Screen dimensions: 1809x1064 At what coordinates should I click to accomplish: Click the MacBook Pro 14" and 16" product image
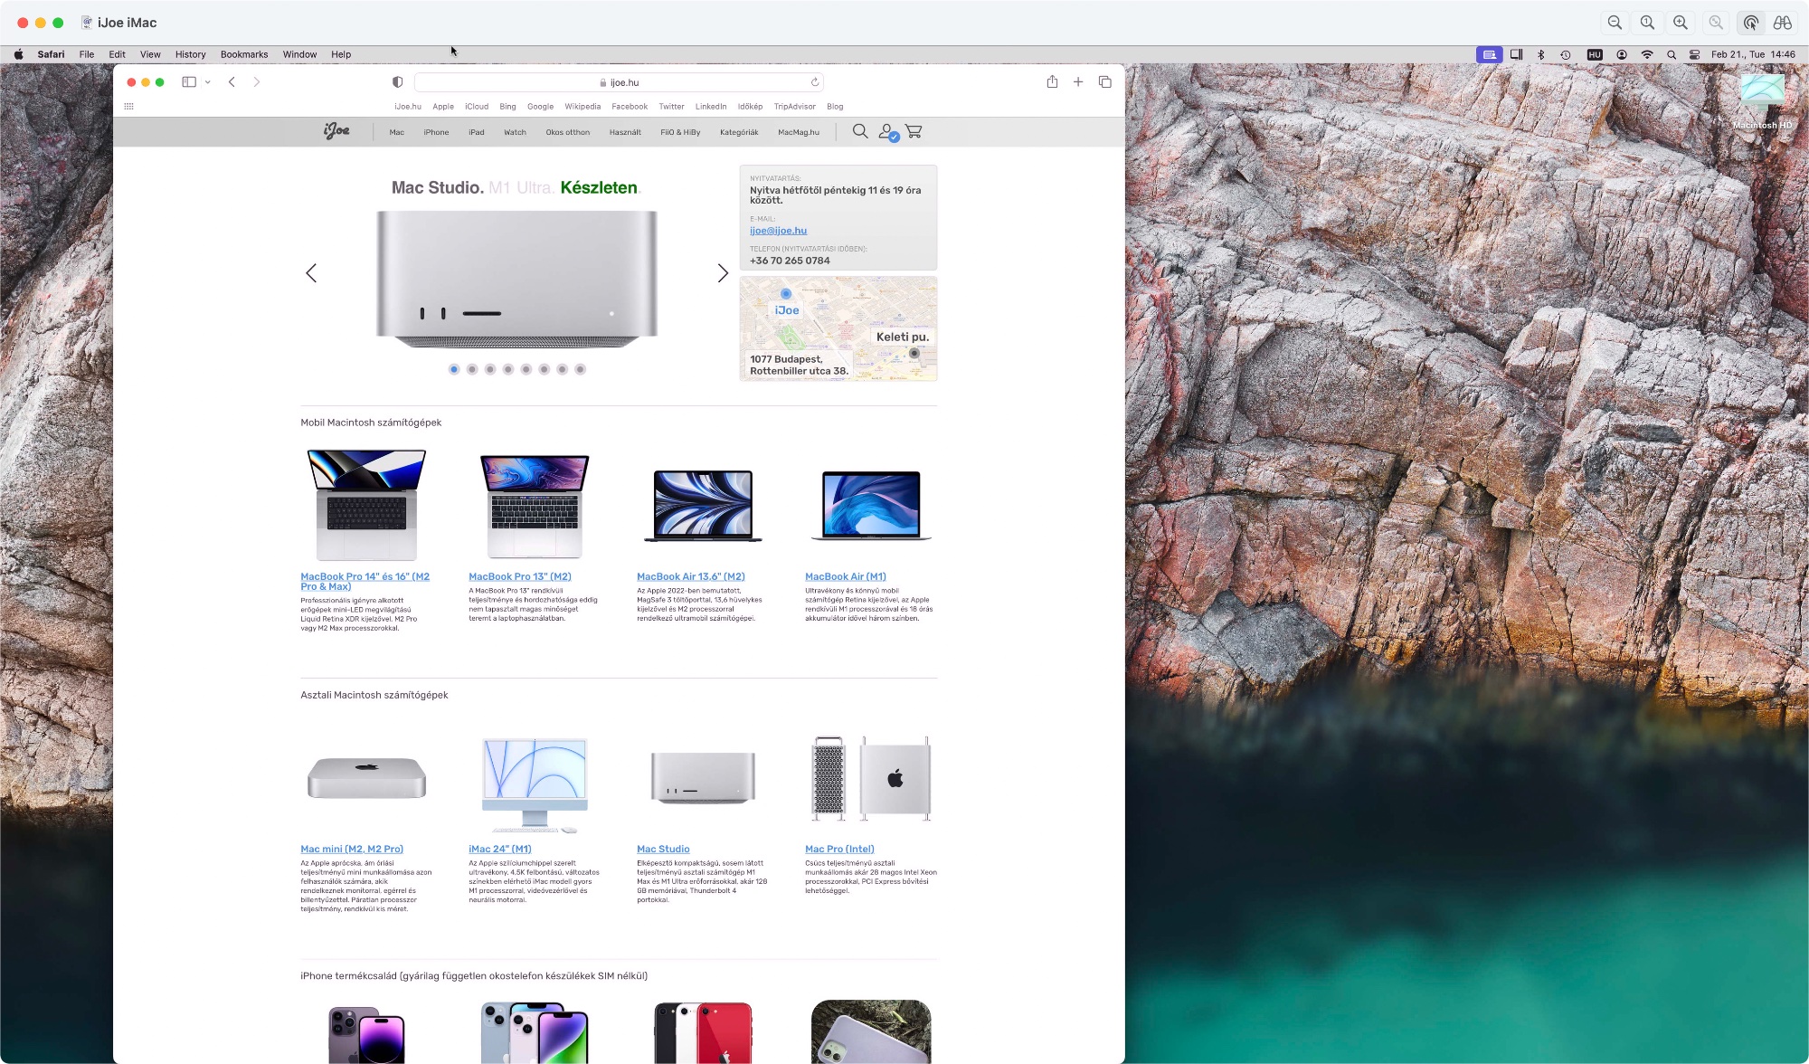pyautogui.click(x=366, y=505)
